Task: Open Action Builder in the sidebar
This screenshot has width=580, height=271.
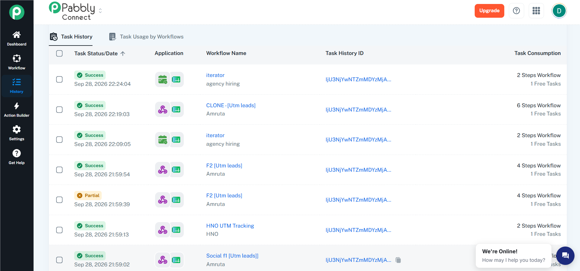Action: (x=16, y=110)
